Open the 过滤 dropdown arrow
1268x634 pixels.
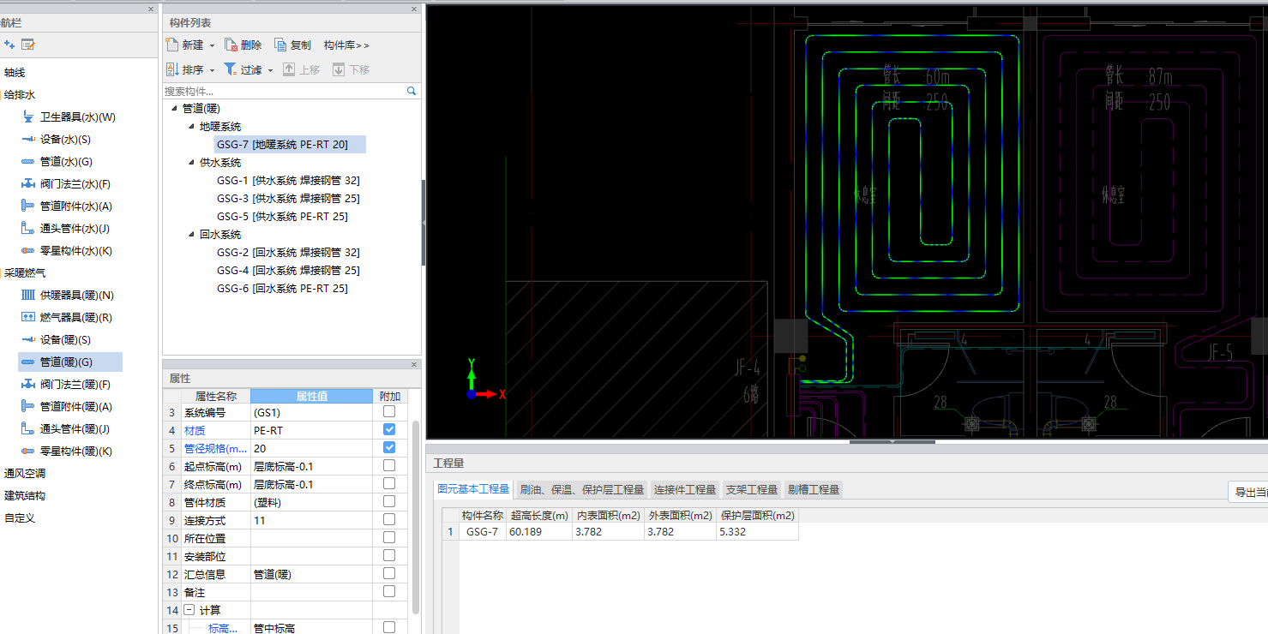270,70
